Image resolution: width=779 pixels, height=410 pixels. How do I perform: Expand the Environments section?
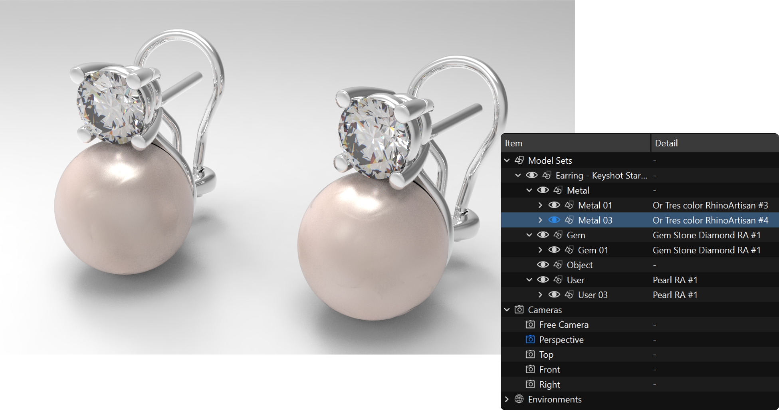pyautogui.click(x=507, y=399)
